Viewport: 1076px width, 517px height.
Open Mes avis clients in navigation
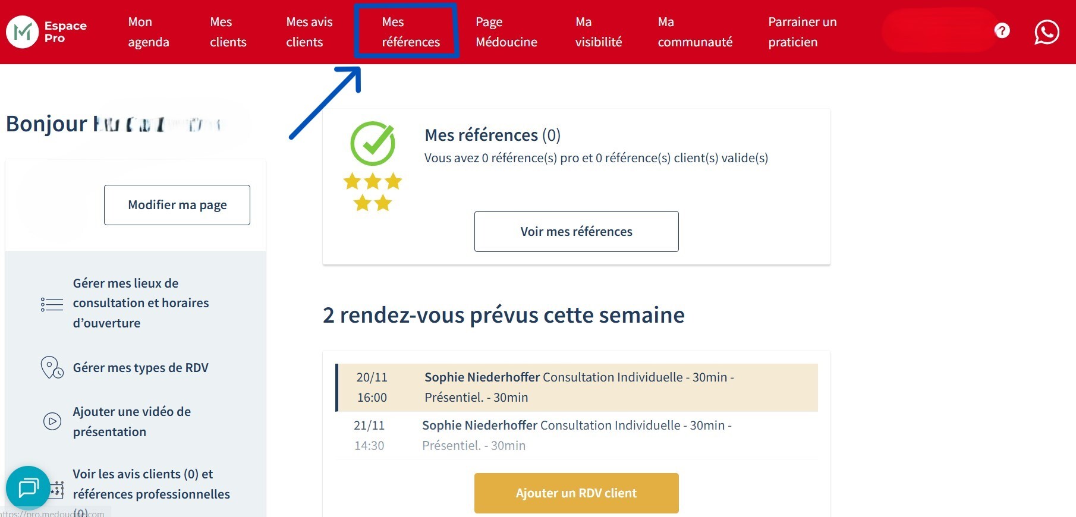(x=309, y=32)
